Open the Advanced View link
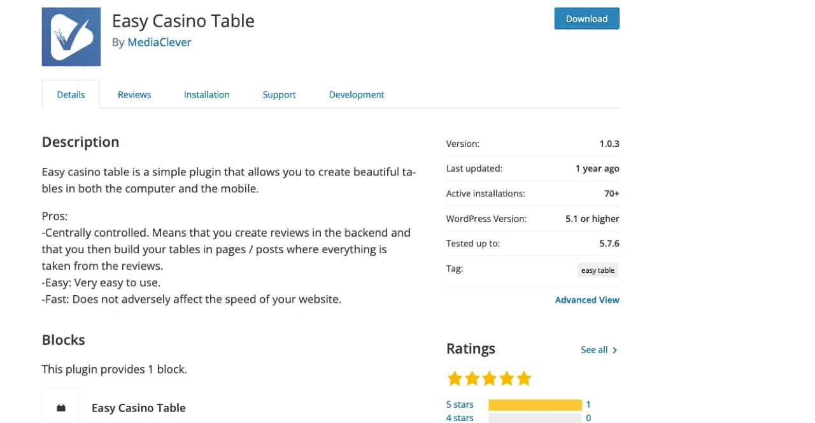Screen dimensions: 815x423 pyautogui.click(x=587, y=300)
